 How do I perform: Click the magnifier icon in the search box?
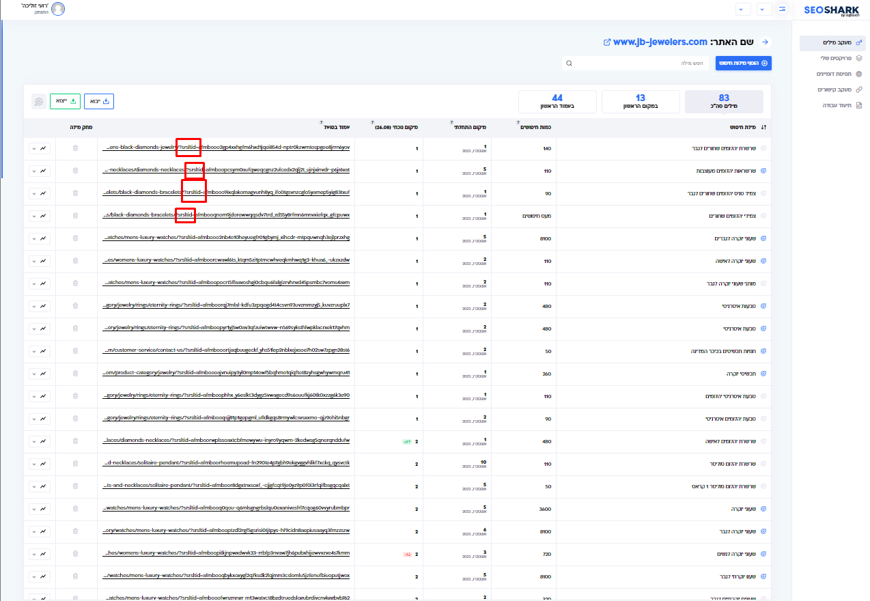pyautogui.click(x=569, y=64)
